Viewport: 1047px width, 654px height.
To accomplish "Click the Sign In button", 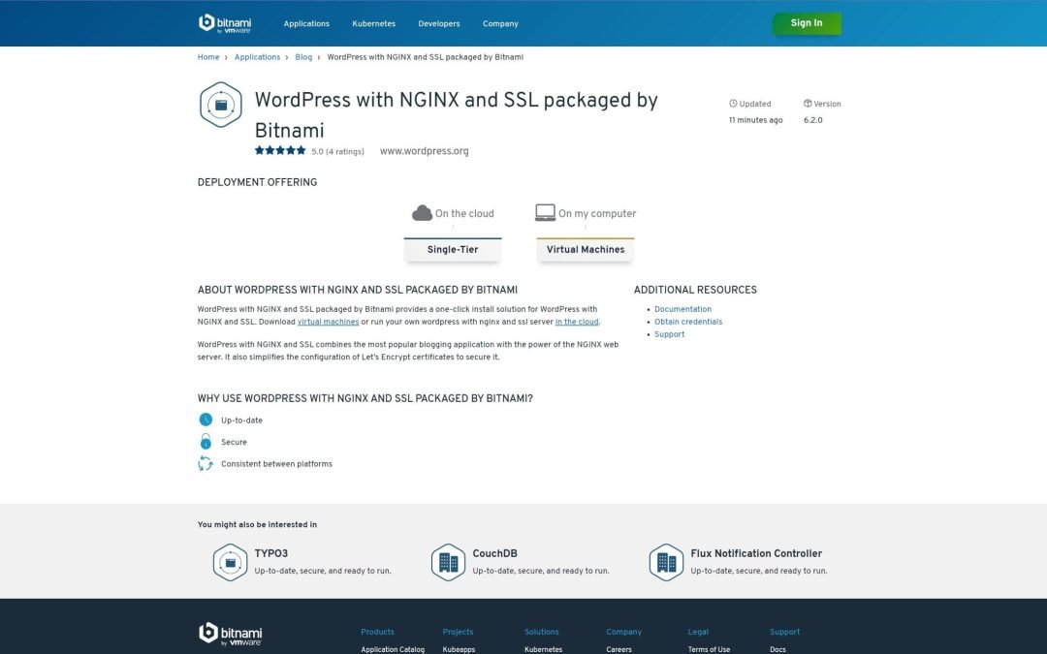I will pyautogui.click(x=807, y=23).
